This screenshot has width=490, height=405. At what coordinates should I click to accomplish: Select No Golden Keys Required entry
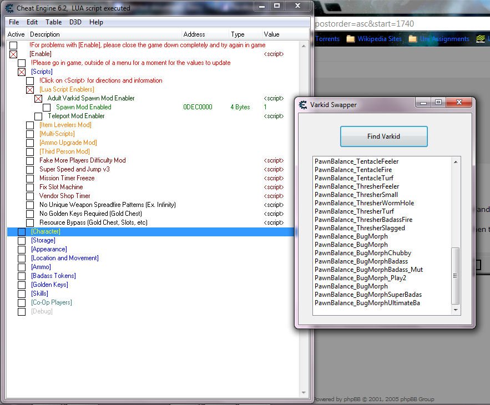click(x=90, y=214)
